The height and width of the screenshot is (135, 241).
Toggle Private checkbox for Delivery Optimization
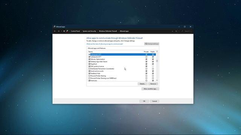[146, 59]
